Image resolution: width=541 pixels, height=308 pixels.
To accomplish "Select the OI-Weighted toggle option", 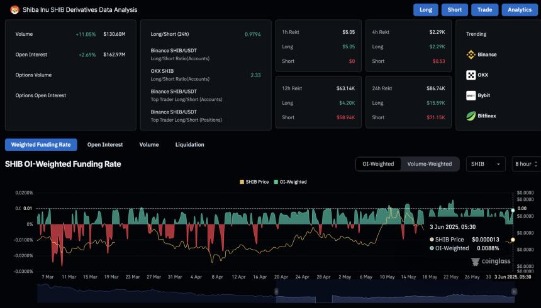I will tap(379, 164).
